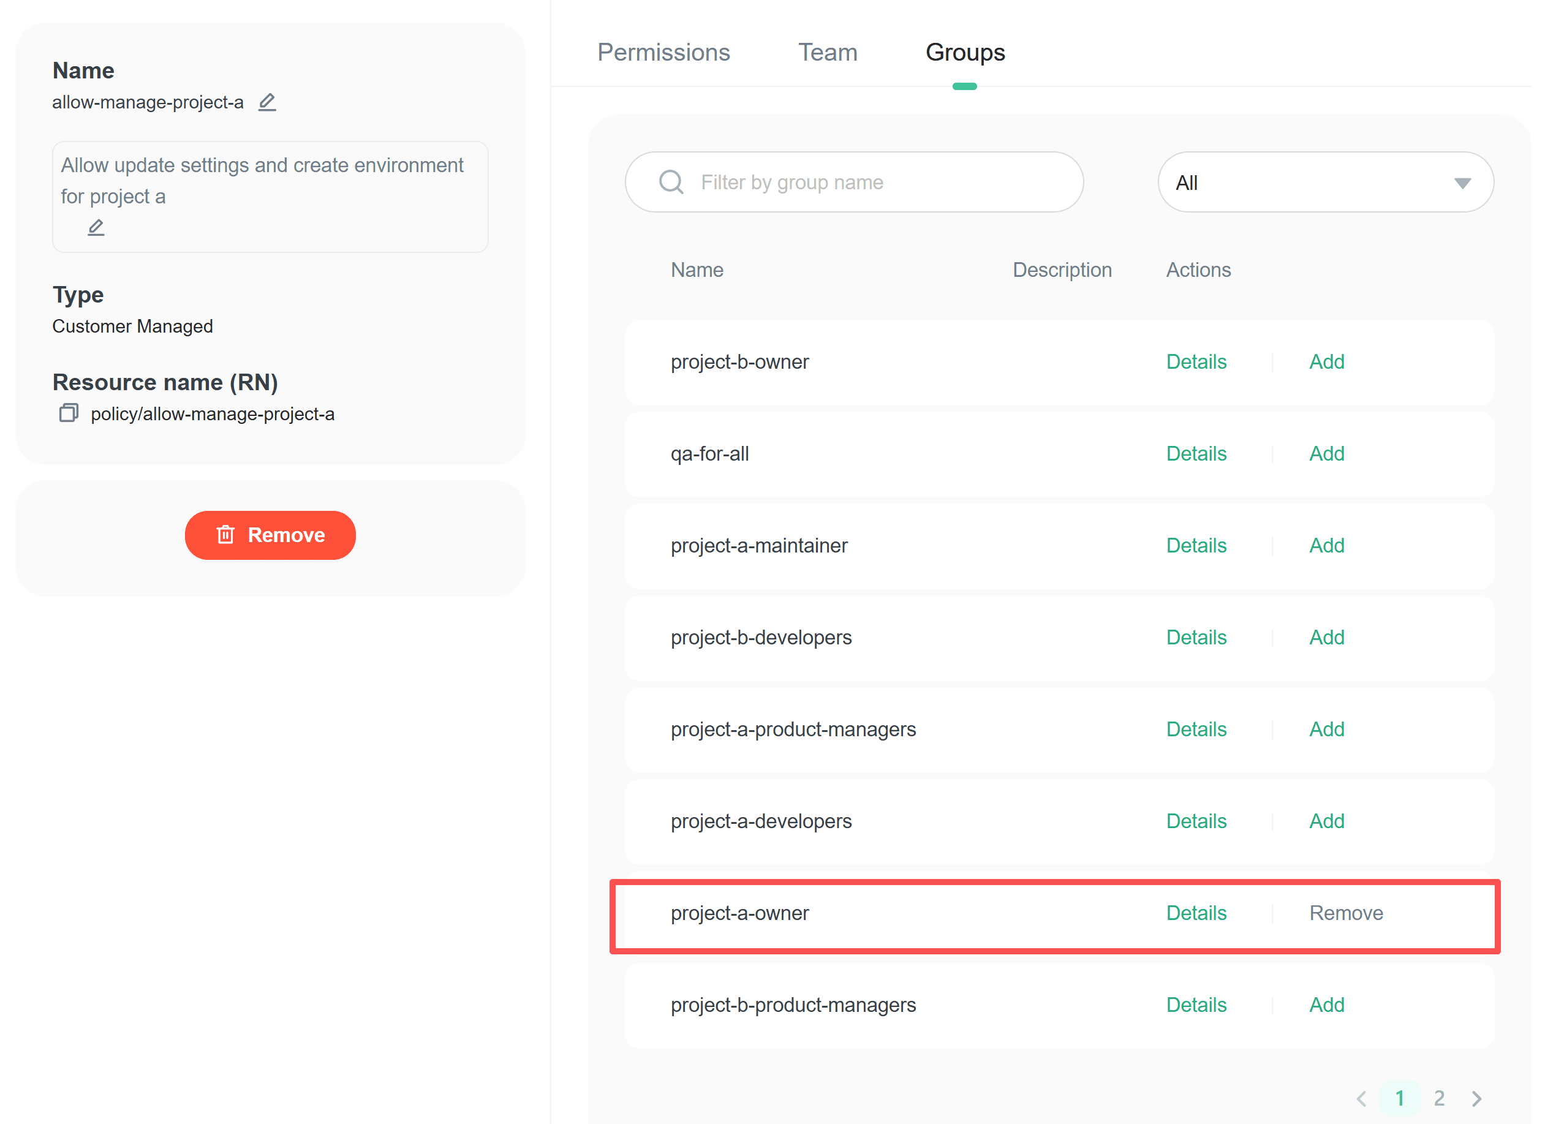
Task: Switch to the Team tab
Action: [828, 53]
